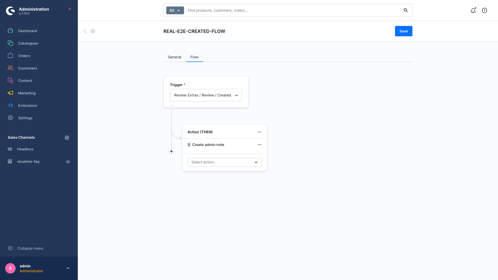Switch to the Flow tab

[x=195, y=57]
